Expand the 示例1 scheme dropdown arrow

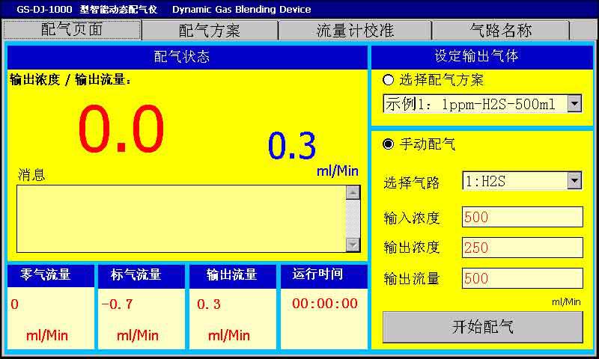[x=574, y=104]
